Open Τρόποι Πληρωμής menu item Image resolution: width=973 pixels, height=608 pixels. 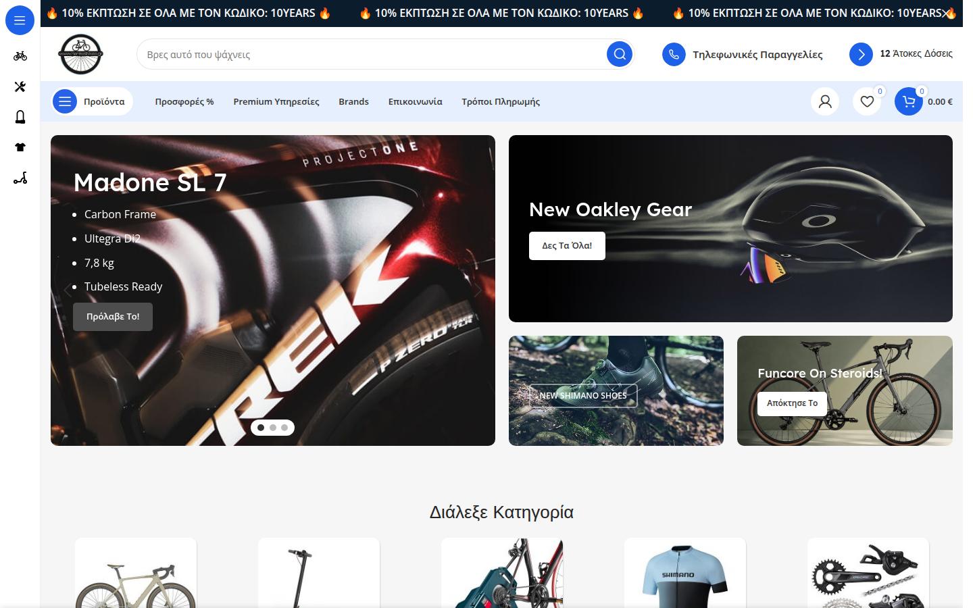pyautogui.click(x=501, y=101)
